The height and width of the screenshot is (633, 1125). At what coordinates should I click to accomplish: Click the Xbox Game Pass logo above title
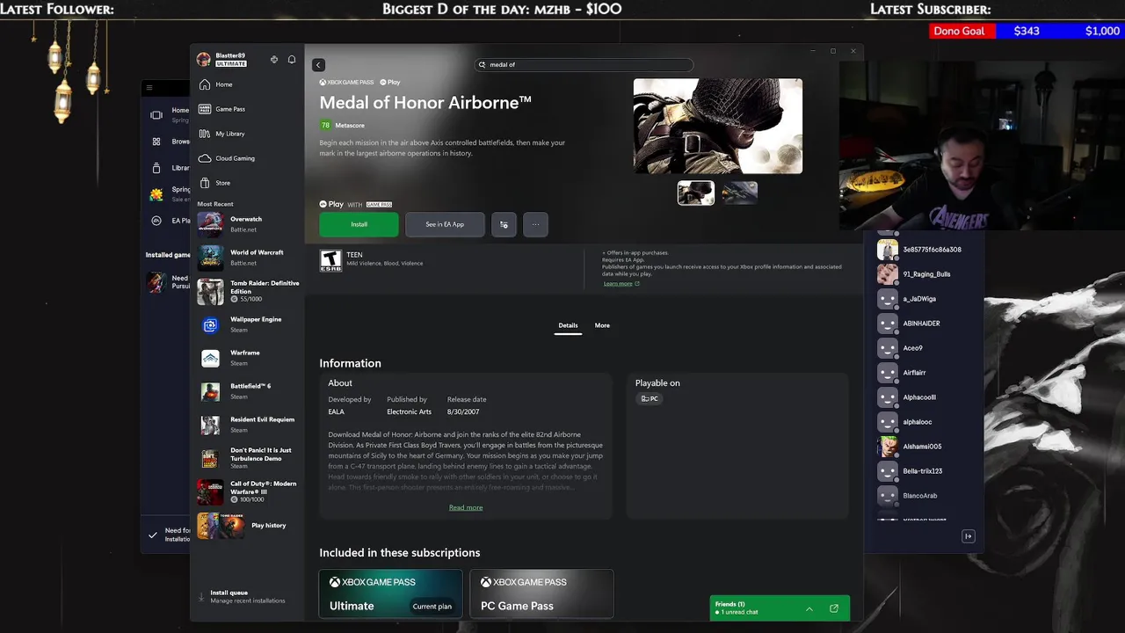tap(346, 83)
